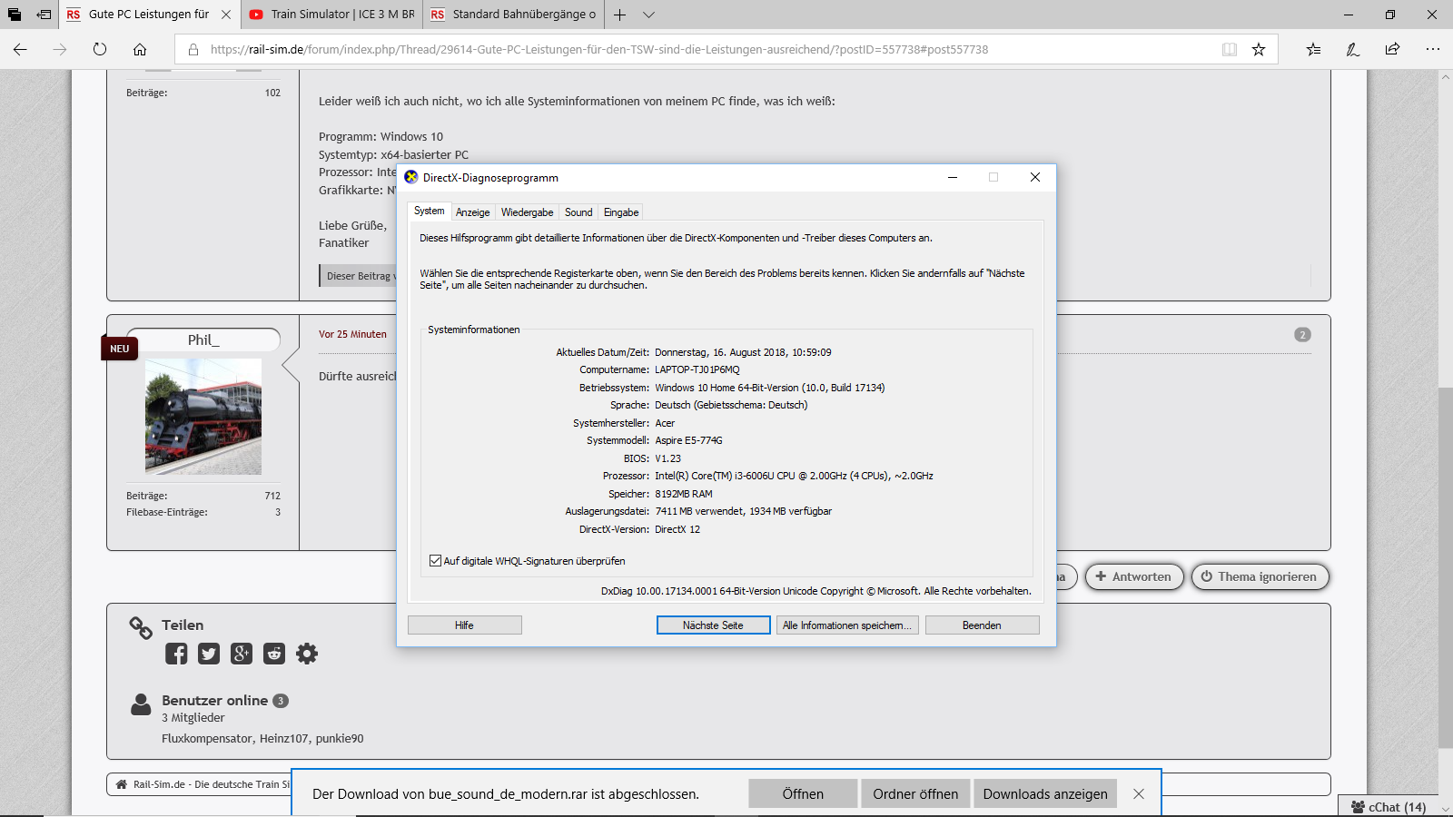Image resolution: width=1453 pixels, height=817 pixels.
Task: Click the Nächste Seite button
Action: pos(713,625)
